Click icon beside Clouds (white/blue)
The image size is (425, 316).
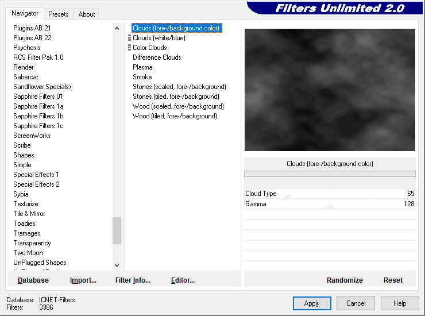coord(130,38)
